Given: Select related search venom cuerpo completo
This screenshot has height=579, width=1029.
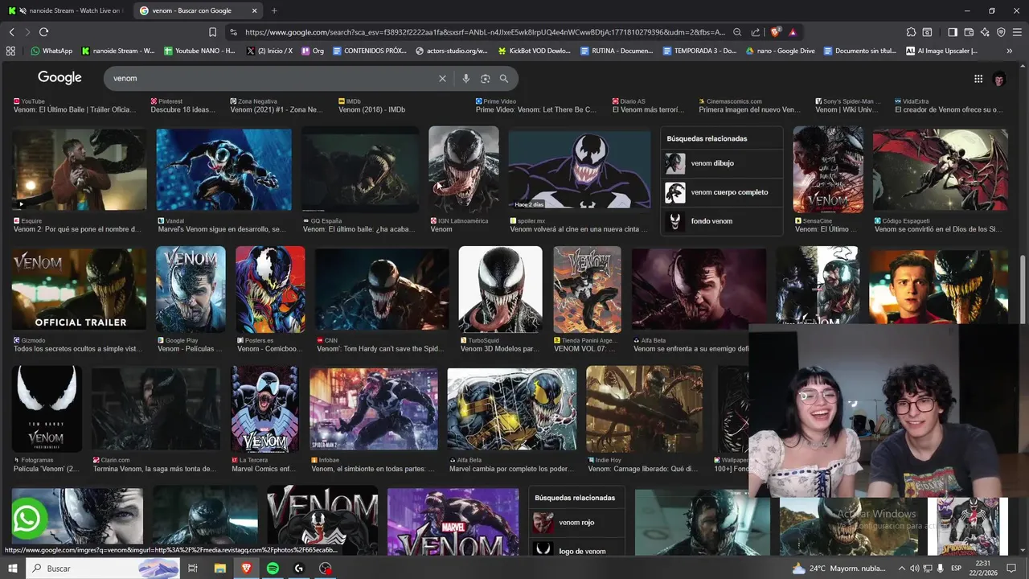Looking at the screenshot, I should [722, 192].
